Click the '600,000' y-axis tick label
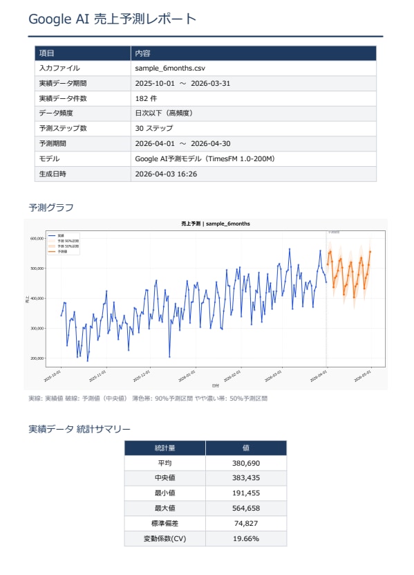Viewport: 414px width, 575px height. (37, 239)
